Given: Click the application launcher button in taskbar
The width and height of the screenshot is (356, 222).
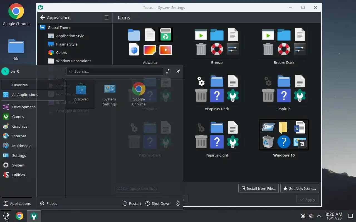Looking at the screenshot, I should [6, 216].
